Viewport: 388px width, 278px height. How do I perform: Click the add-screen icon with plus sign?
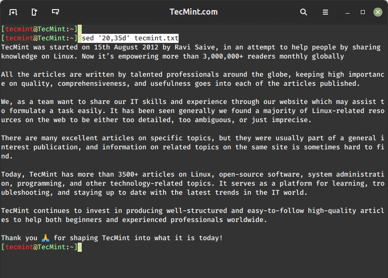pyautogui.click(x=56, y=12)
